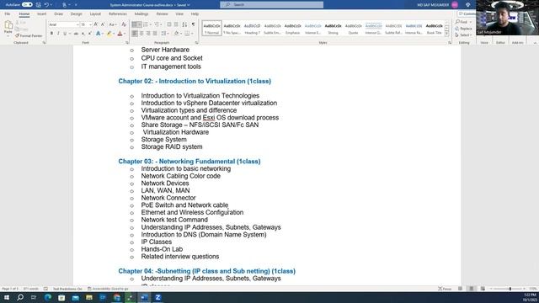Click in the Search box

(271, 5)
